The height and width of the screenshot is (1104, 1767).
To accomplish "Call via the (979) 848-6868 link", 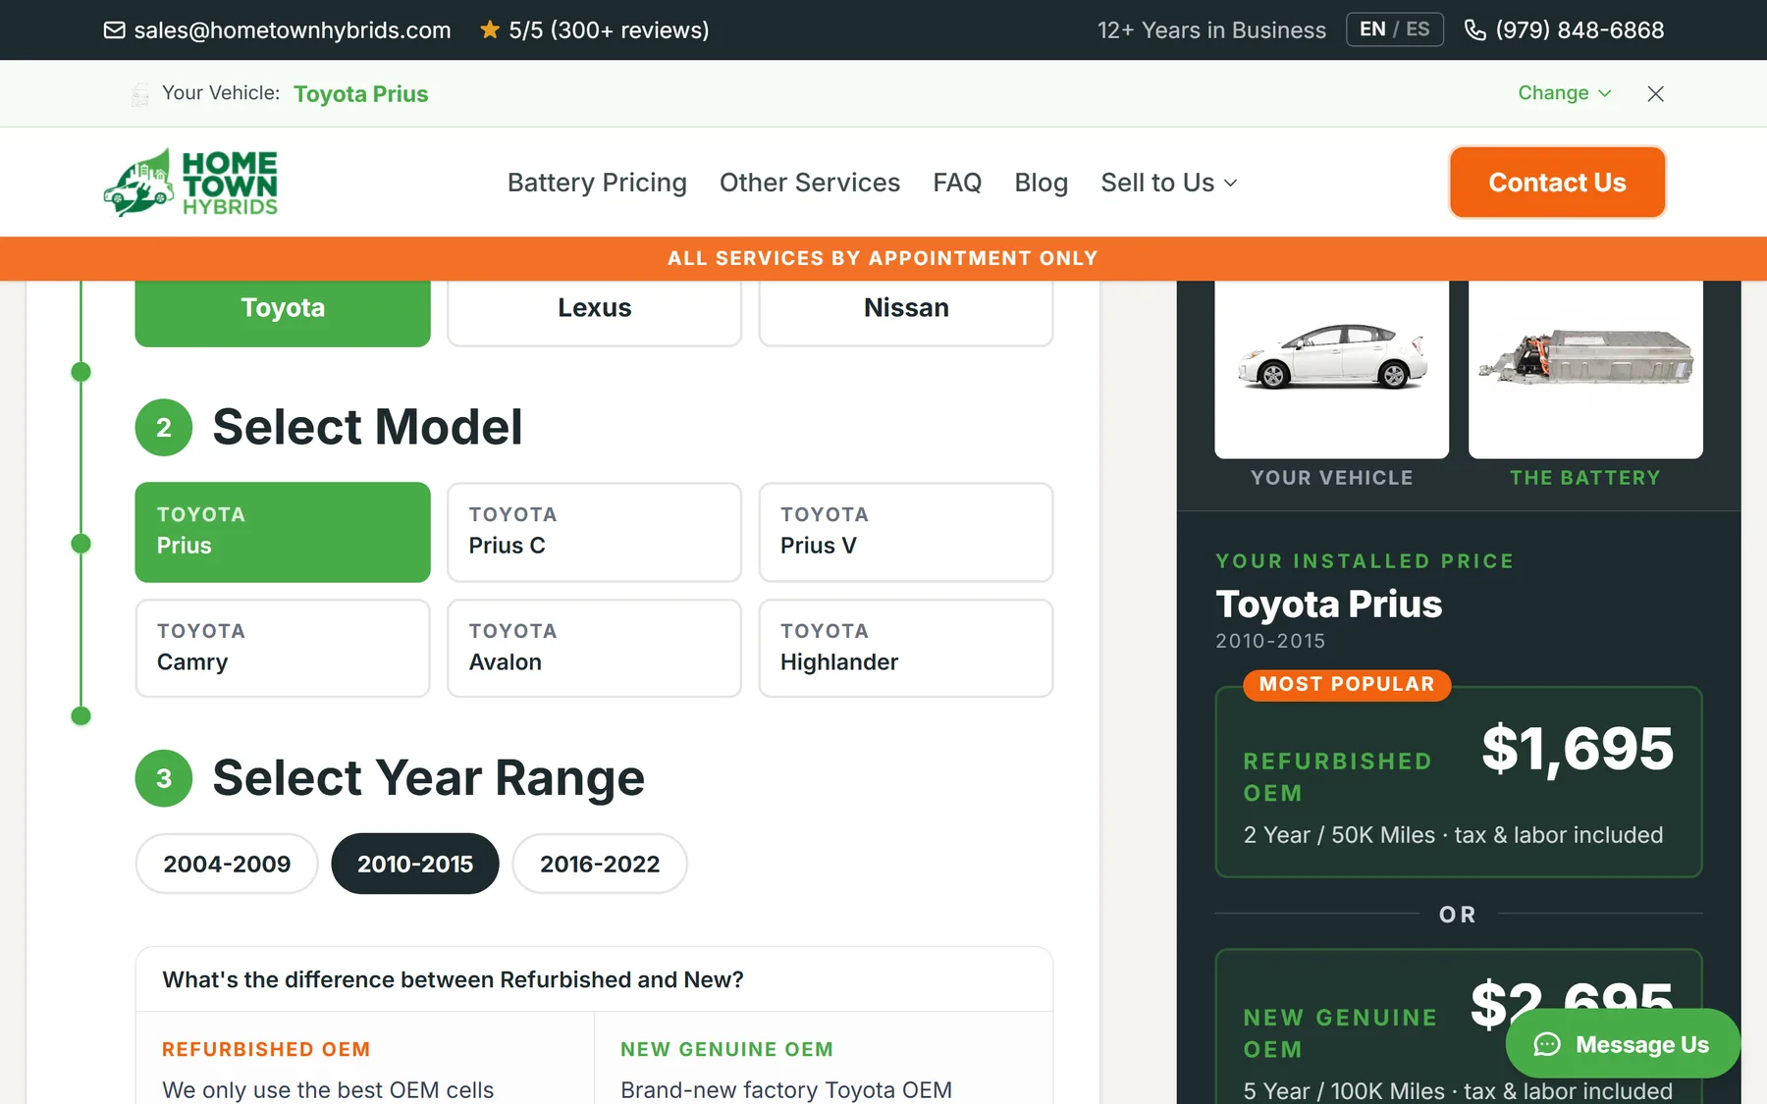I will pyautogui.click(x=1580, y=30).
